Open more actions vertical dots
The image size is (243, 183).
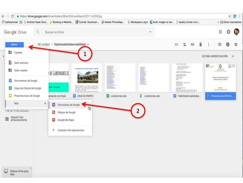point(209,44)
